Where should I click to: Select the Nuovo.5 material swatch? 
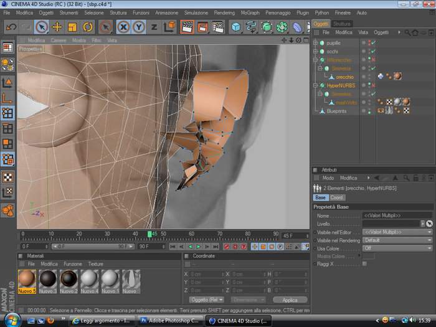click(27, 280)
